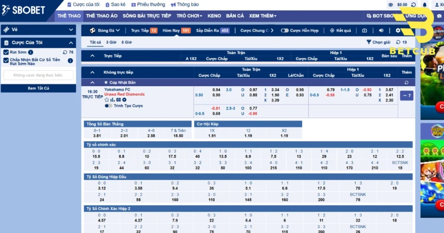Select the Tất cả time filter
Screen dimensions: 444x233
[95, 42]
